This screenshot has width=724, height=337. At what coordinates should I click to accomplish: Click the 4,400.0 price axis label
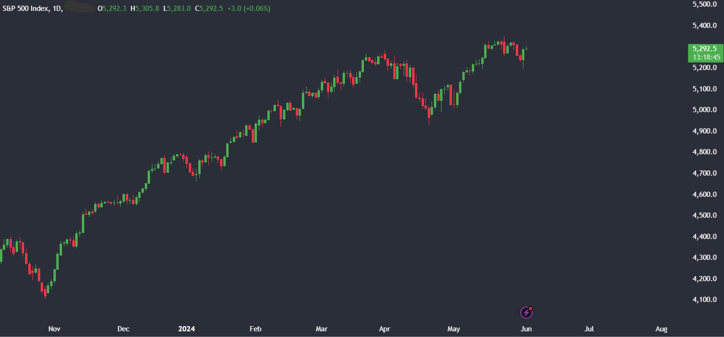(705, 237)
